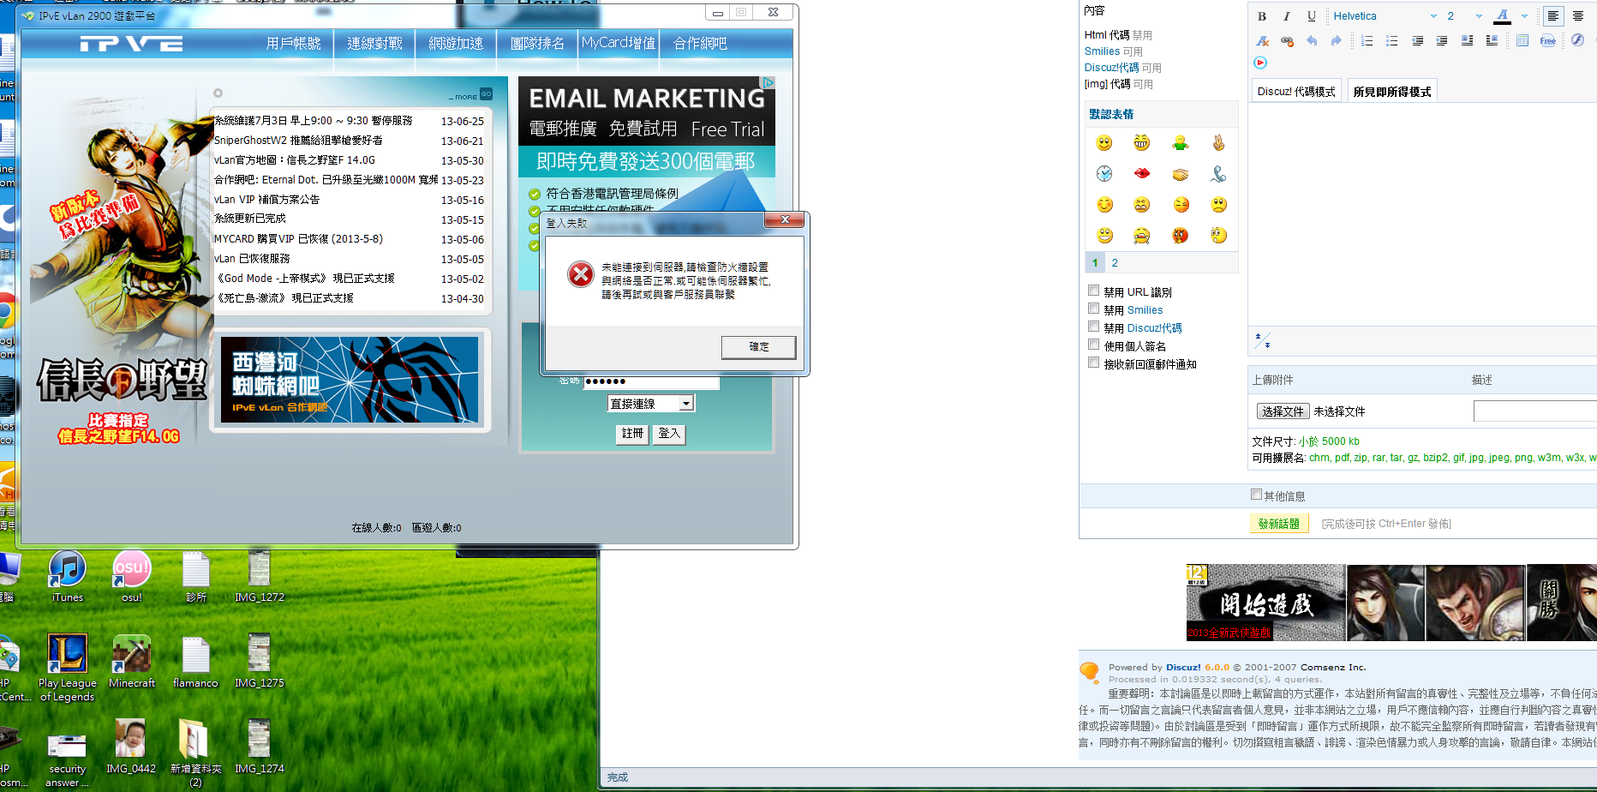Decrease the text indent
Viewport: 1597px width, 792px height.
pyautogui.click(x=1418, y=40)
